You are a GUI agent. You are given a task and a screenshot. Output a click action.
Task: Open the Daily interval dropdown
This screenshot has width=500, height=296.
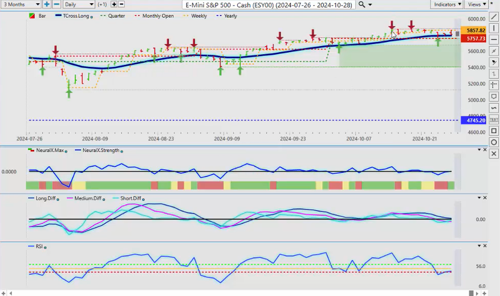pyautogui.click(x=79, y=4)
